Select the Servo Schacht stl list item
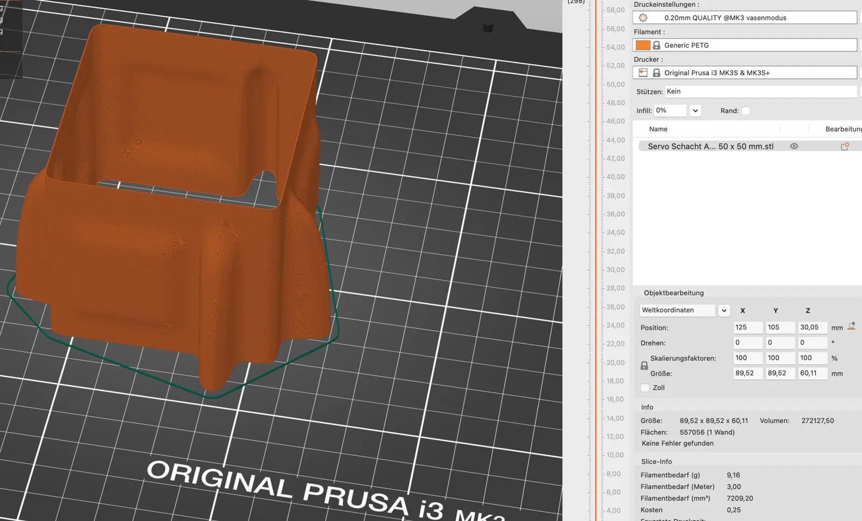Viewport: 862px width, 521px height. point(710,147)
